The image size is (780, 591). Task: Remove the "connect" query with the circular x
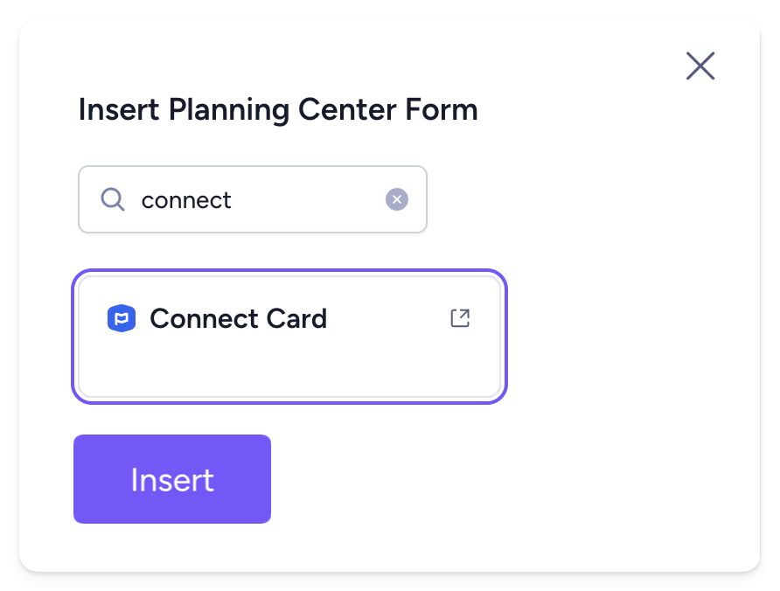coord(397,200)
